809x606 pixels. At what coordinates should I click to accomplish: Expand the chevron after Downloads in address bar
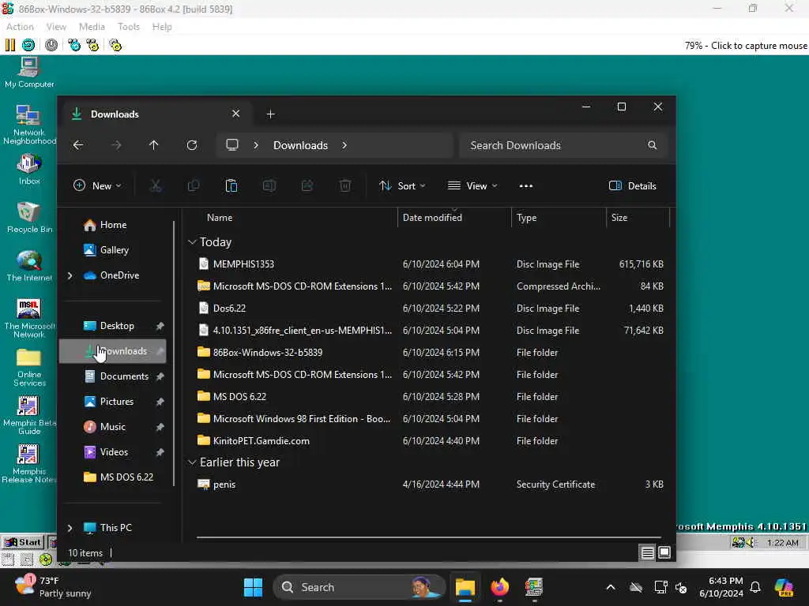[344, 145]
